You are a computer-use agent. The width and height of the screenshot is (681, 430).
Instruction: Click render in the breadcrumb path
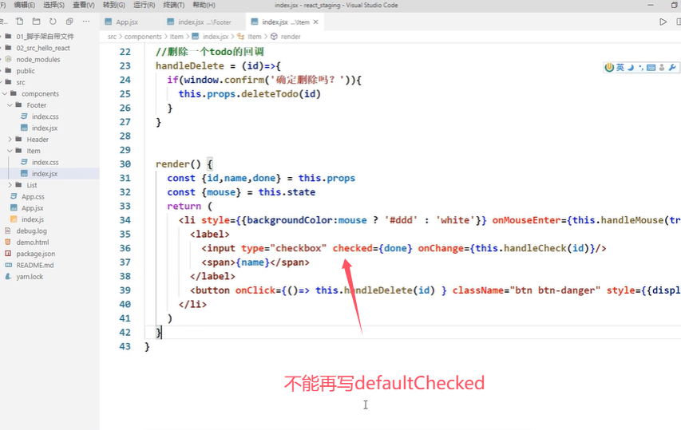[291, 37]
